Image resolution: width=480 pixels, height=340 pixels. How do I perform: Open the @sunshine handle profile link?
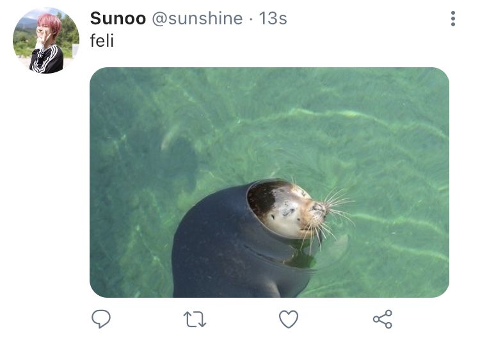[x=197, y=19]
